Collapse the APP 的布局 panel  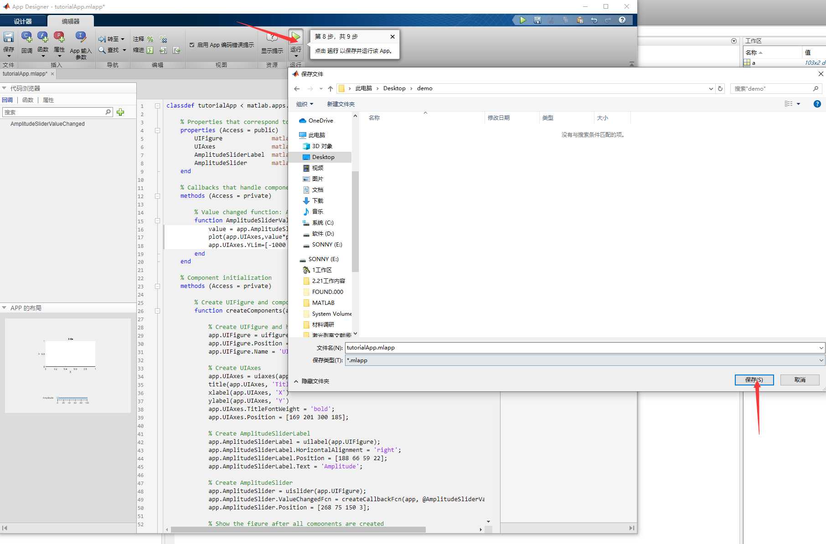(4, 308)
